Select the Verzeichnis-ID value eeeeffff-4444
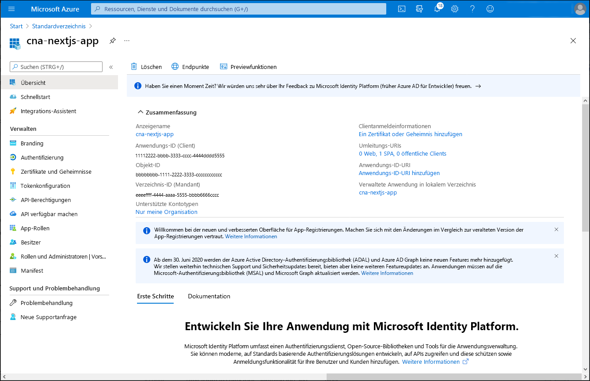The height and width of the screenshot is (381, 590). click(x=177, y=195)
